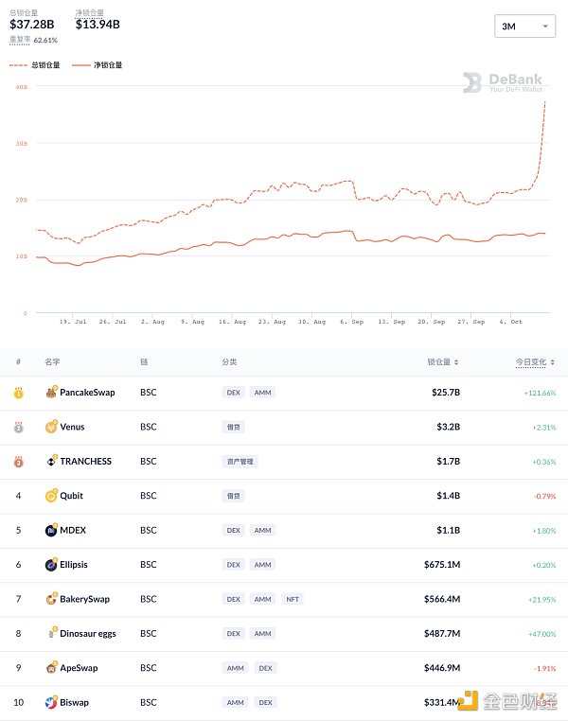
Task: Select the DEX tag on PancakeSwap row
Action: (234, 393)
